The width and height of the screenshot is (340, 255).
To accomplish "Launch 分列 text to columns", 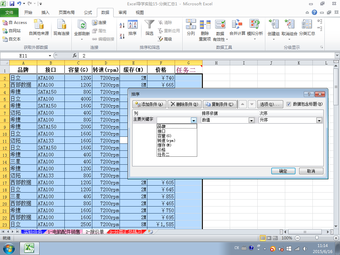I will click(191, 27).
